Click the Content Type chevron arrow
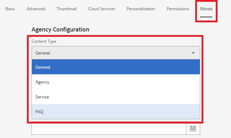 click(193, 53)
